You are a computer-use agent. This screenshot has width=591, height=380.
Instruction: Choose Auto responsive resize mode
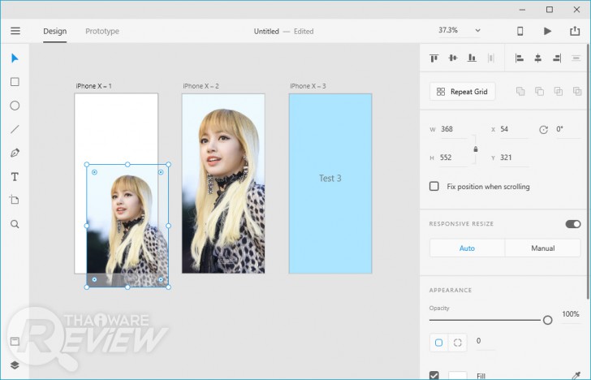pos(467,248)
